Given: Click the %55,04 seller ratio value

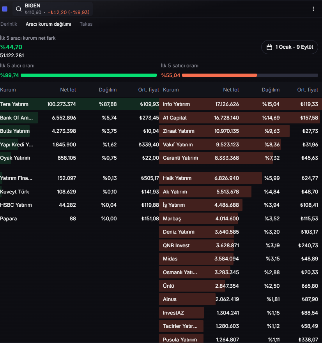Looking at the screenshot, I should (171, 75).
